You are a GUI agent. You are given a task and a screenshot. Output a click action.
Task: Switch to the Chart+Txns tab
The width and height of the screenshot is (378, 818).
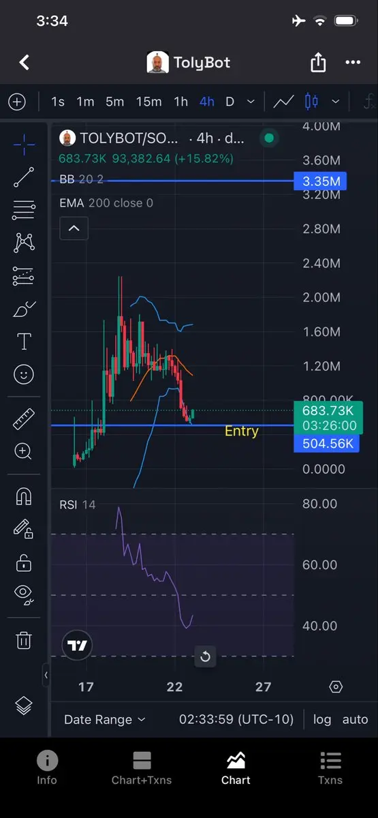tap(142, 768)
